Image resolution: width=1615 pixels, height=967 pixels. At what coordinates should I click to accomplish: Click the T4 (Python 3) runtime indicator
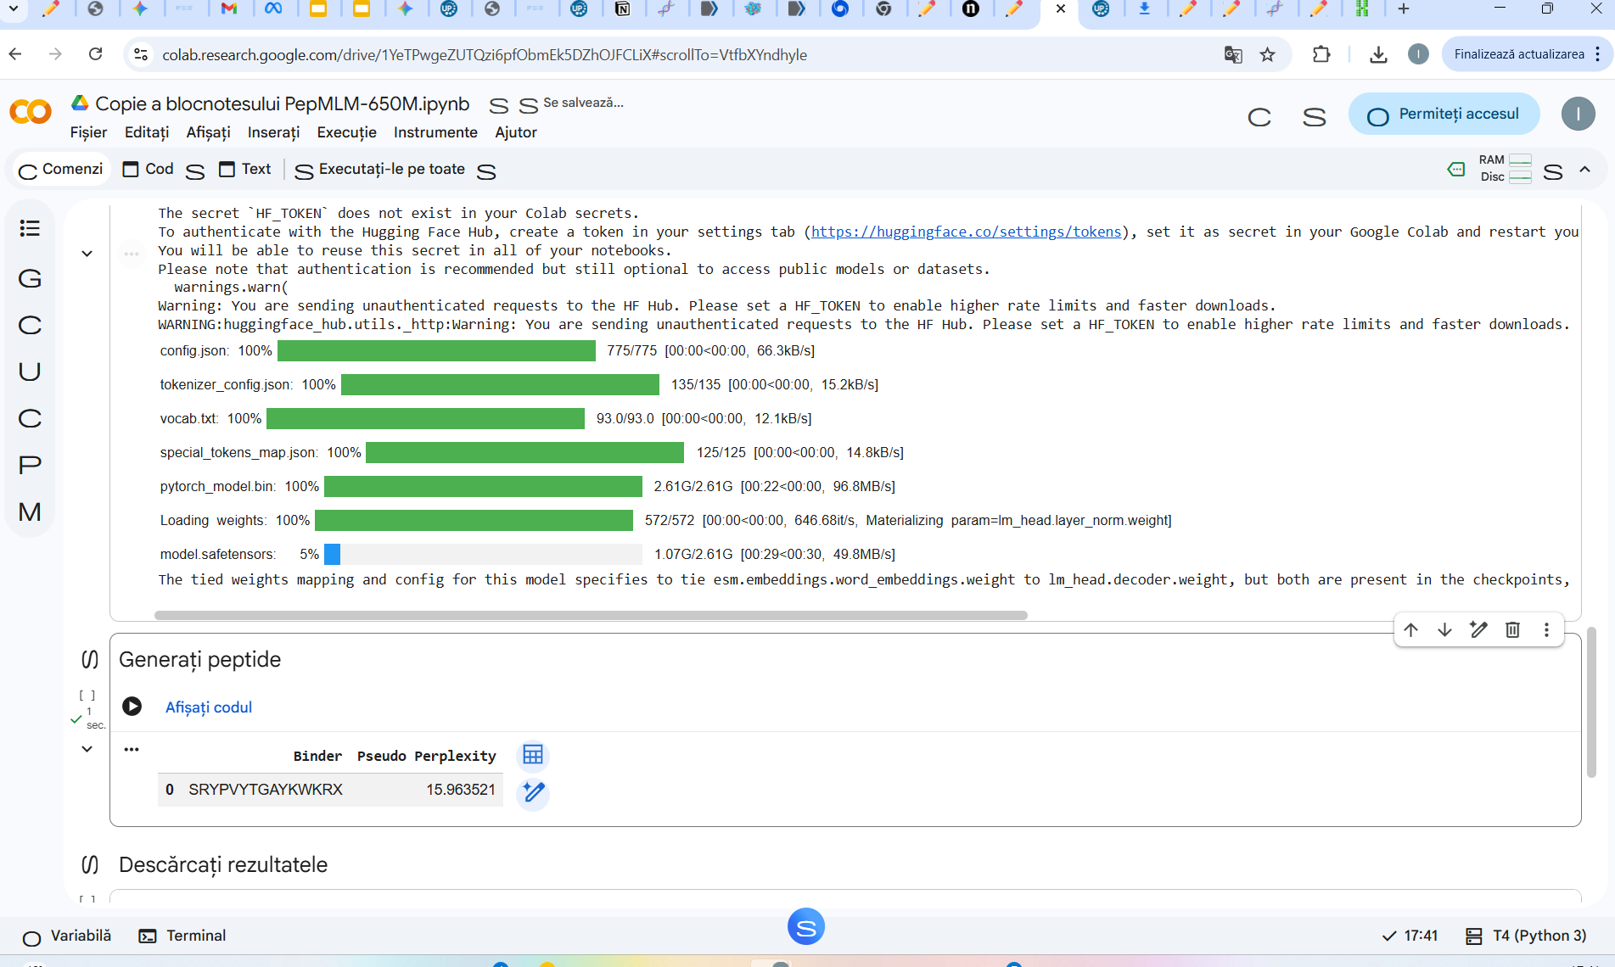[1526, 936]
